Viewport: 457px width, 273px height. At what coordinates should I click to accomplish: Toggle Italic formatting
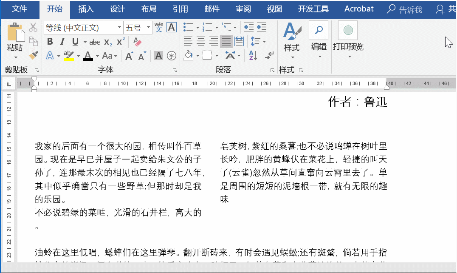click(62, 41)
